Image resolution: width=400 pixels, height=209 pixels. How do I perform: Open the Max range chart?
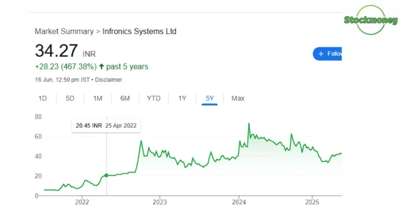[x=238, y=98]
